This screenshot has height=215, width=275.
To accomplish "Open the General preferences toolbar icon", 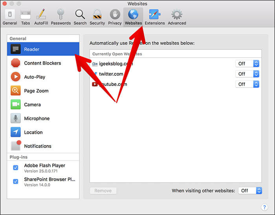I will pyautogui.click(x=10, y=15).
